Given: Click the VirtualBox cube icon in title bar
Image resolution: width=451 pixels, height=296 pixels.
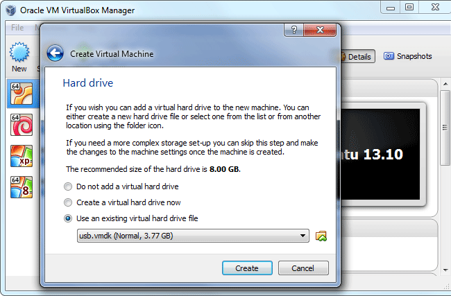Looking at the screenshot, I should [x=11, y=10].
